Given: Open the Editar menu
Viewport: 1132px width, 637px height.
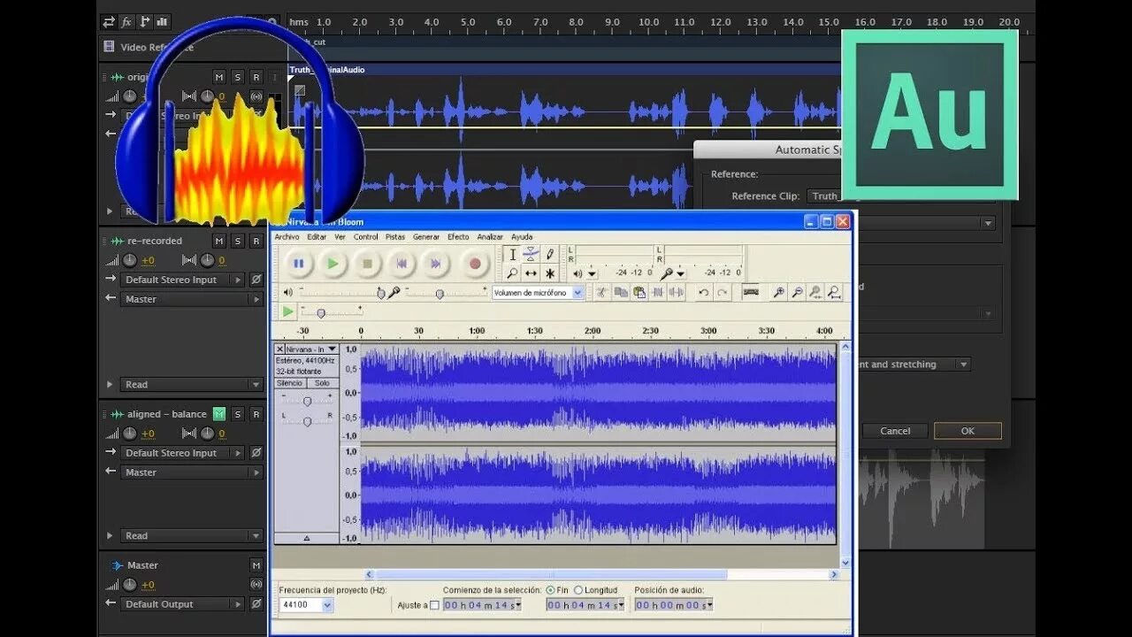Looking at the screenshot, I should 317,237.
